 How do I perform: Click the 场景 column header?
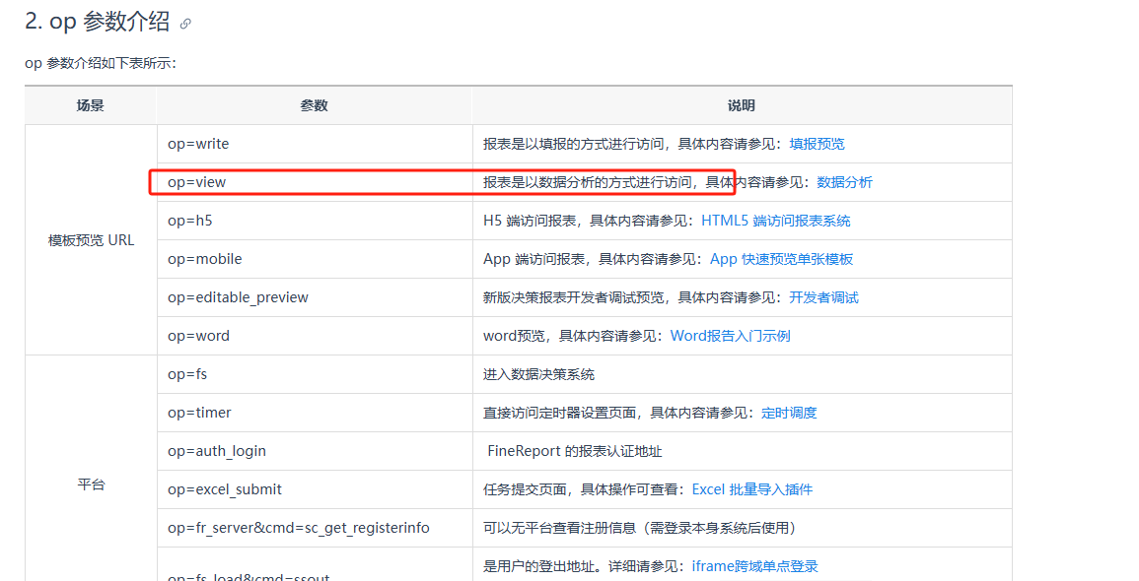pos(91,106)
